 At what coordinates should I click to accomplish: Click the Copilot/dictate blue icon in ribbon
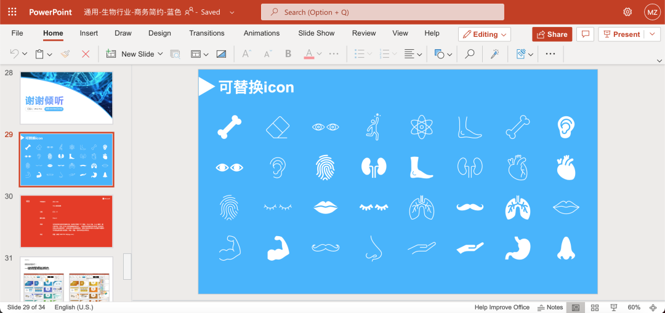[x=521, y=53]
